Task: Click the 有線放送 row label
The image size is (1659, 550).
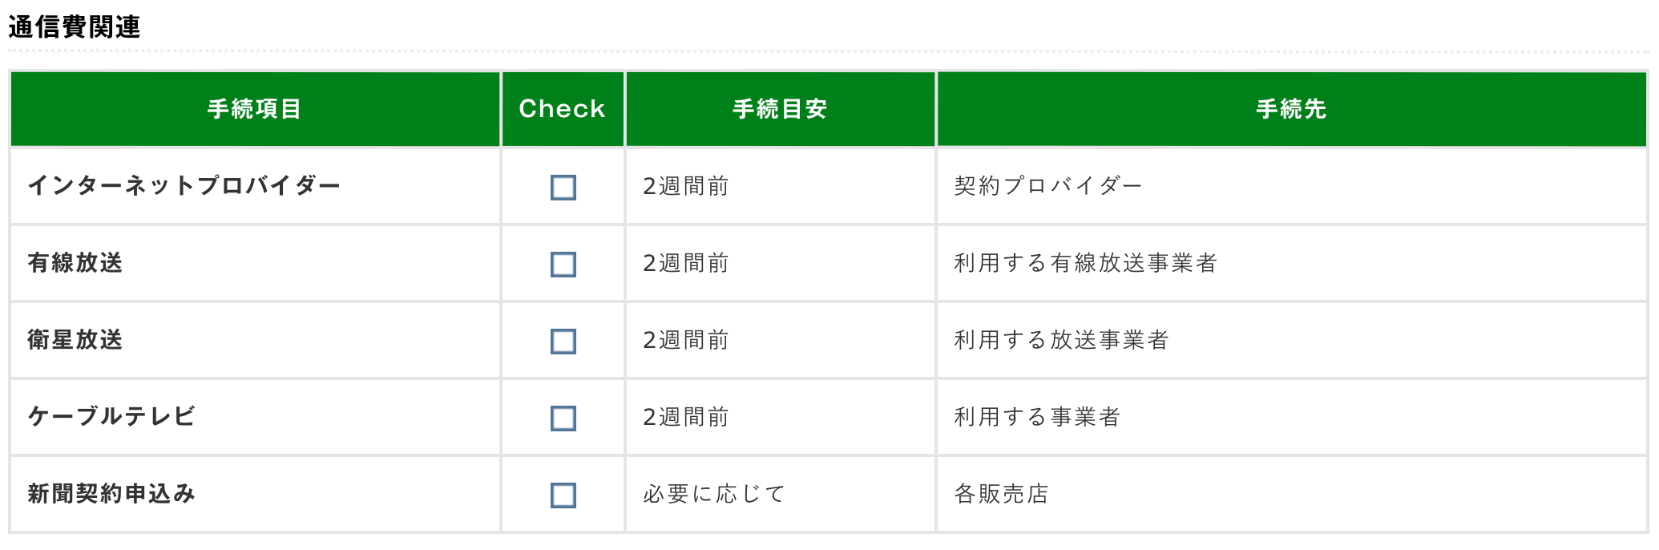Action: [75, 263]
